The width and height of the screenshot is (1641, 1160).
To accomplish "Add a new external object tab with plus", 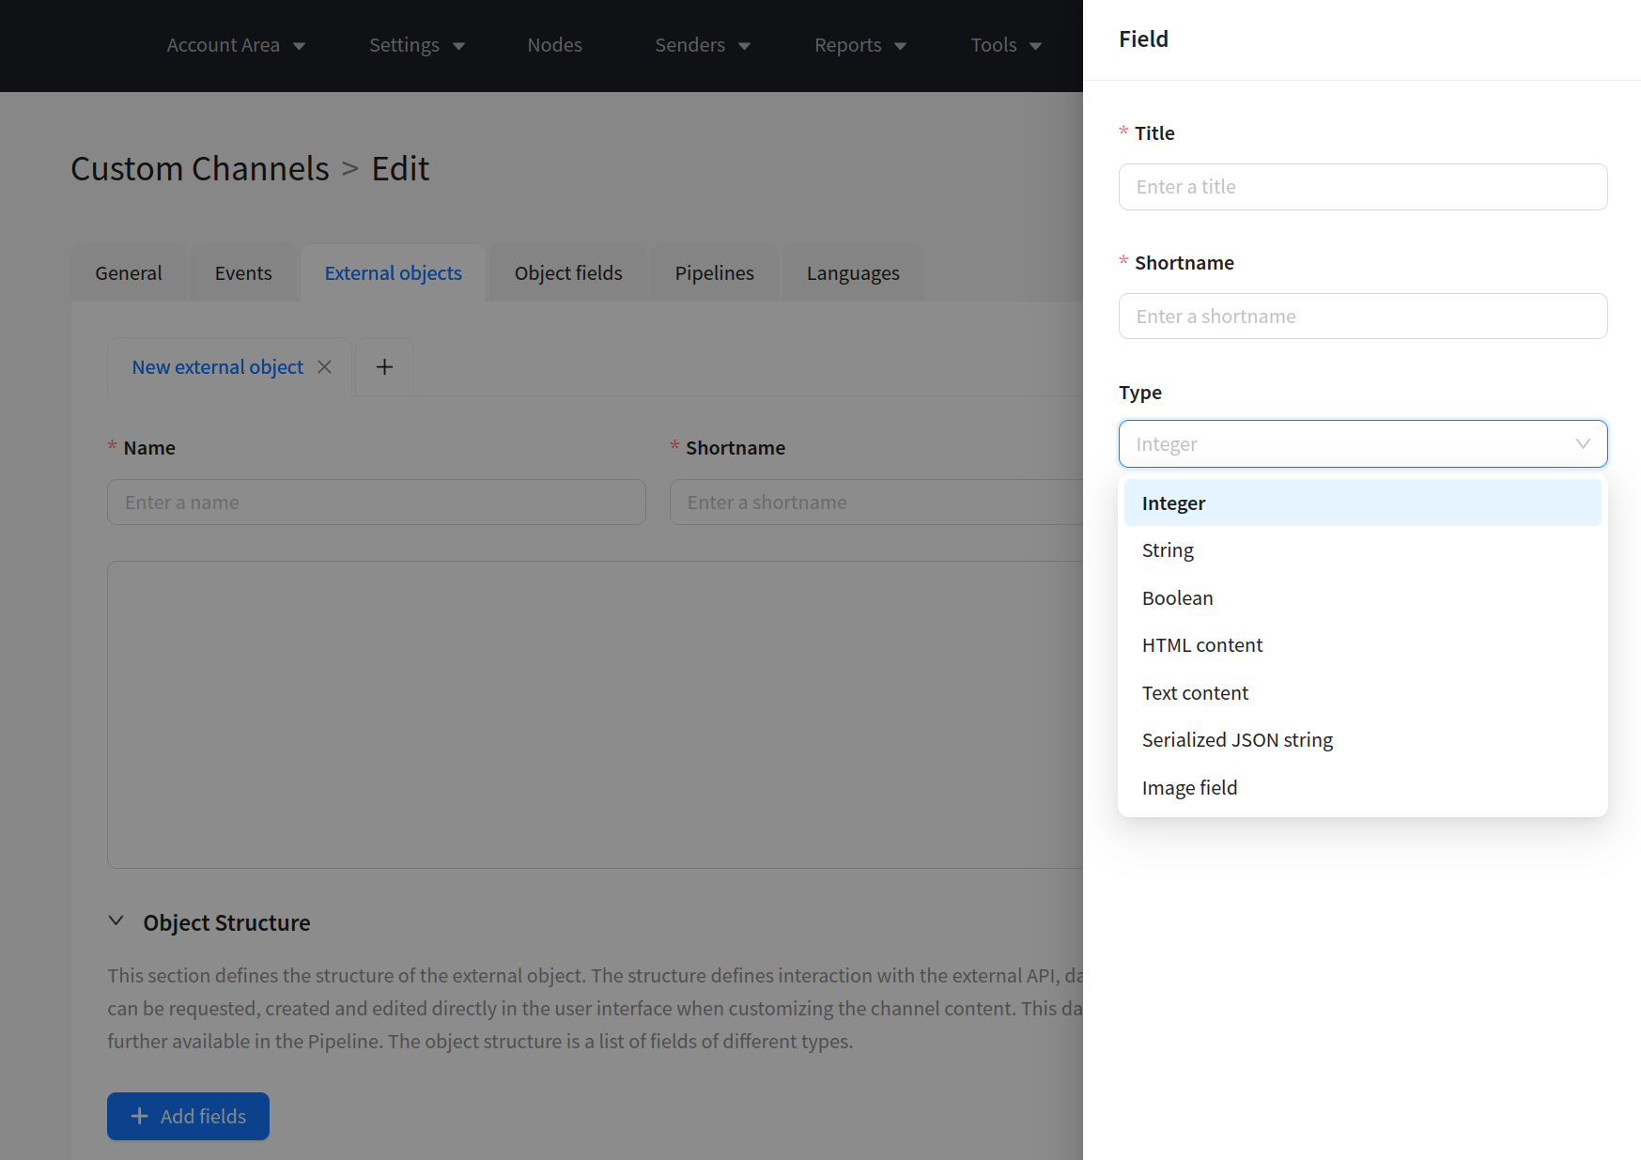I will [x=384, y=367].
